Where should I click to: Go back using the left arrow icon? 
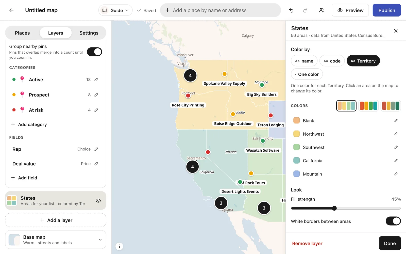pos(11,10)
